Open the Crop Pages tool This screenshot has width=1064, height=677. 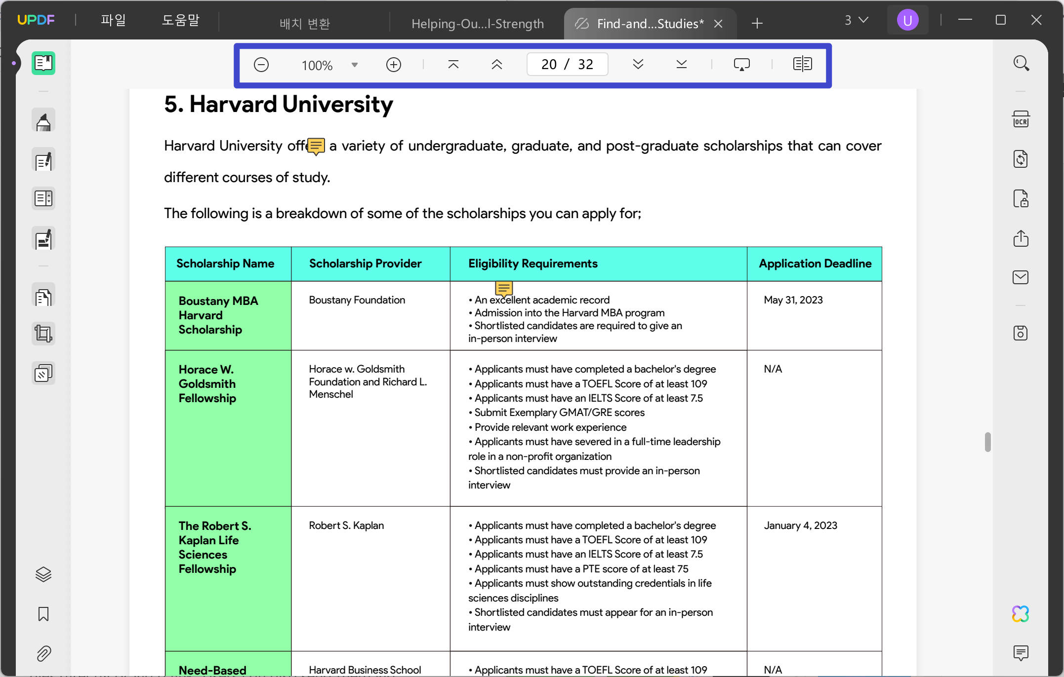43,334
